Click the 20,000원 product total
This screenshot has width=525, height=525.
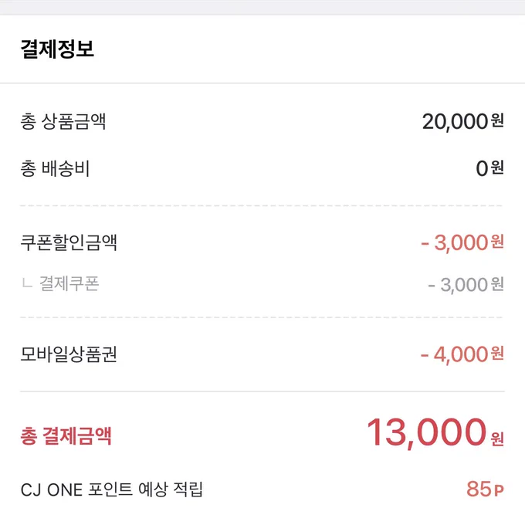[x=462, y=121]
